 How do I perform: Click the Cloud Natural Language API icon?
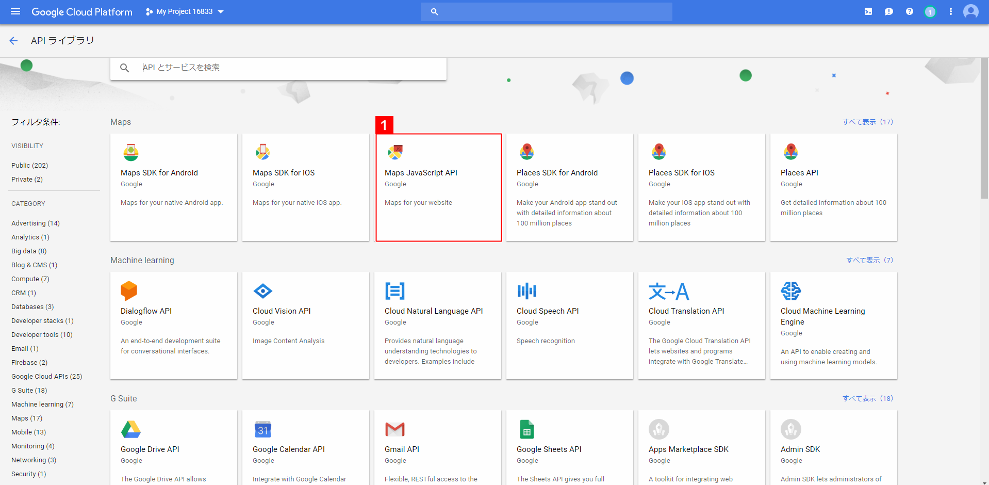[x=395, y=291]
